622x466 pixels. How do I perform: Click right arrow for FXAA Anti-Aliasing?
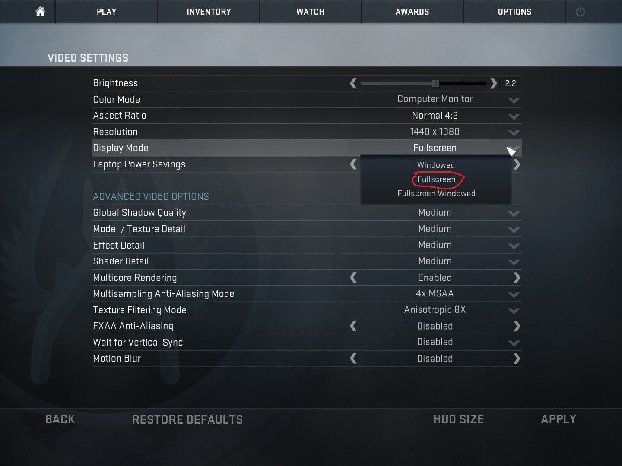coord(517,326)
